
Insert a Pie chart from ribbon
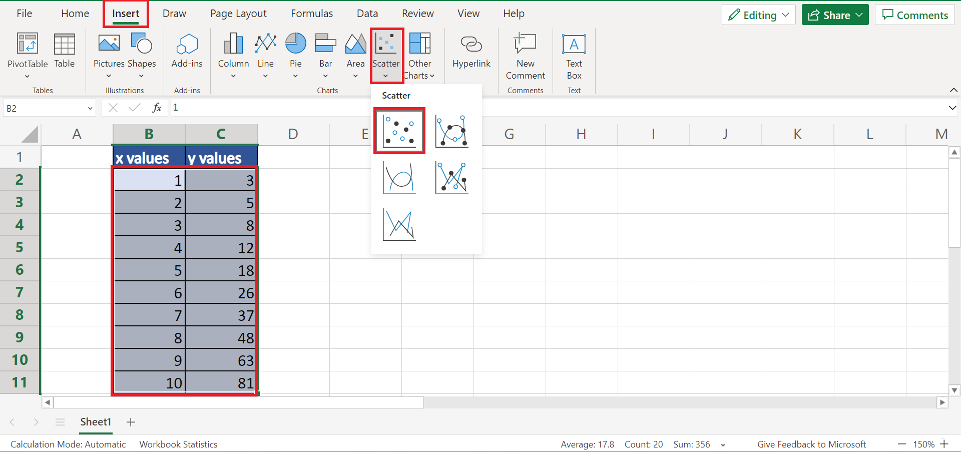click(295, 50)
